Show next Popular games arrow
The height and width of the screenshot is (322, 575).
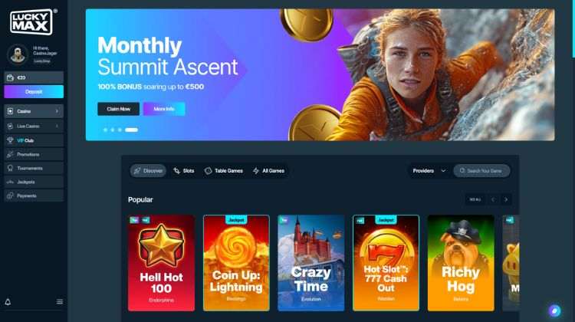coord(506,199)
